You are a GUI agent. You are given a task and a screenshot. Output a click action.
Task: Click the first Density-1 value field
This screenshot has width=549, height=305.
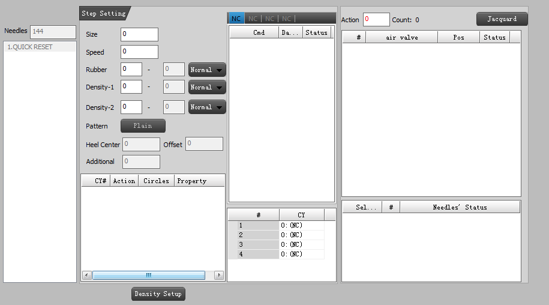[131, 87]
